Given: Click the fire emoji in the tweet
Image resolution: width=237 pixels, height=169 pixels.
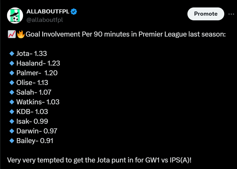Looking at the screenshot, I should coord(21,34).
